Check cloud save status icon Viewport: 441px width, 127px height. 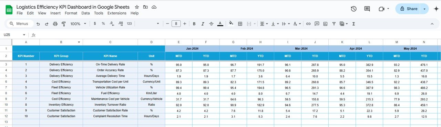(154, 7)
